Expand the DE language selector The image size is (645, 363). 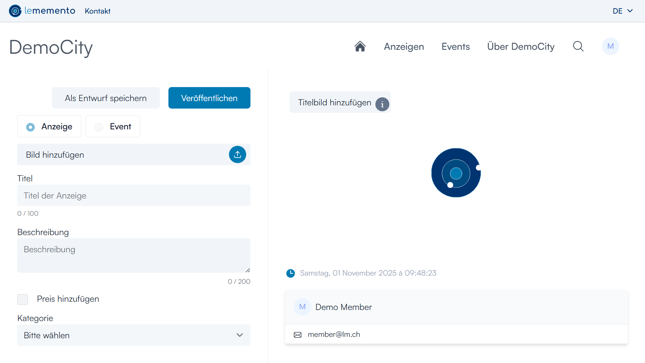[622, 11]
